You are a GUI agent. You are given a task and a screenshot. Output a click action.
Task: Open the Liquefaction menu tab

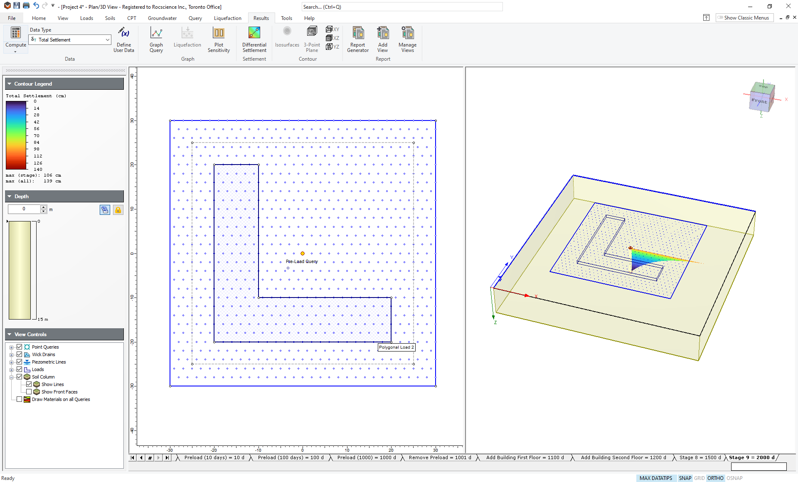227,18
